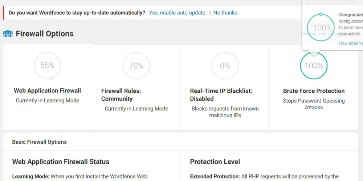
Task: Open the "How does W..." link in the popup
Action: (351, 43)
